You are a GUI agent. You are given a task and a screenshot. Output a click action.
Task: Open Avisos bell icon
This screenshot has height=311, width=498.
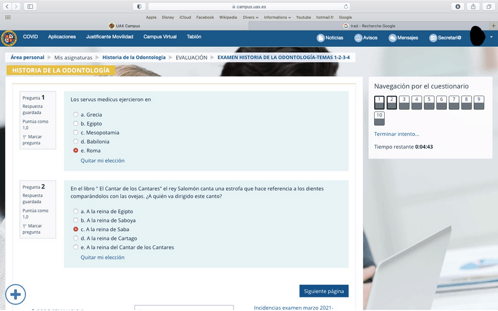358,38
